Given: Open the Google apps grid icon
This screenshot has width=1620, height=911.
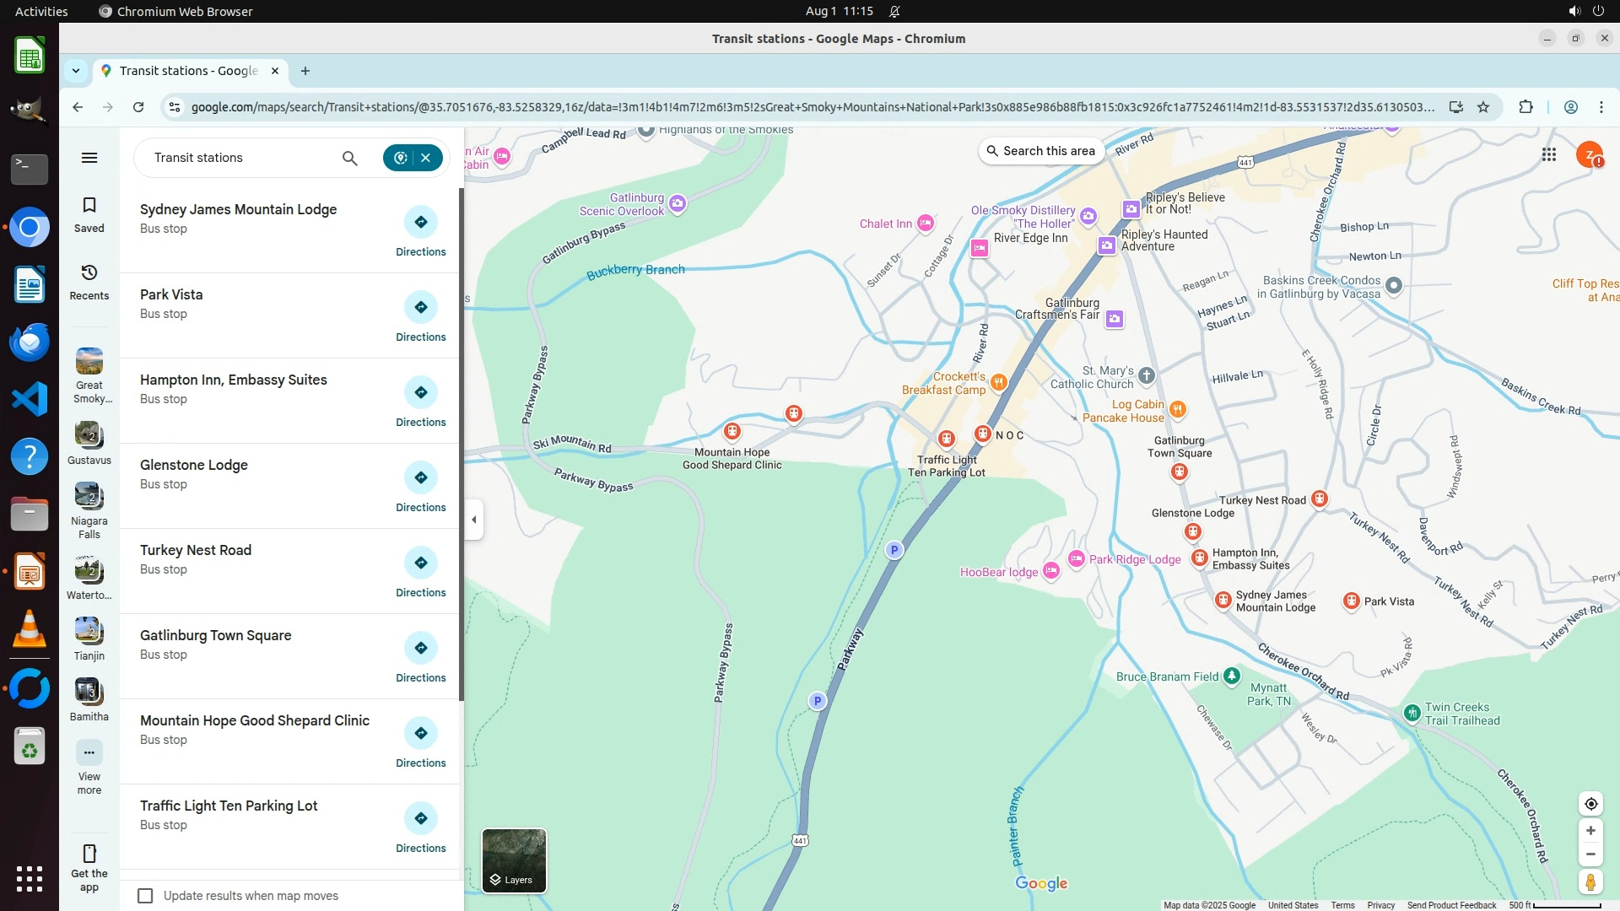Looking at the screenshot, I should coord(1549,154).
